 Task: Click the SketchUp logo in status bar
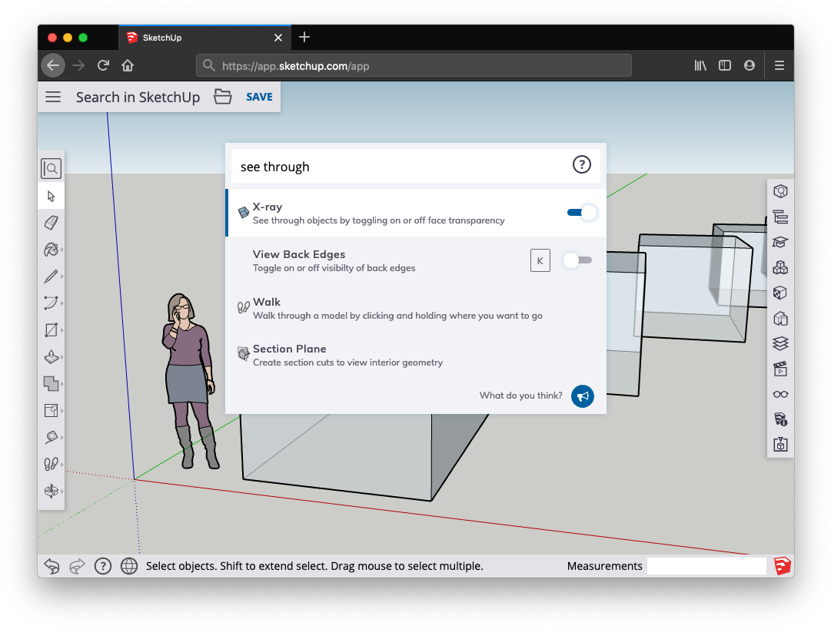(783, 566)
